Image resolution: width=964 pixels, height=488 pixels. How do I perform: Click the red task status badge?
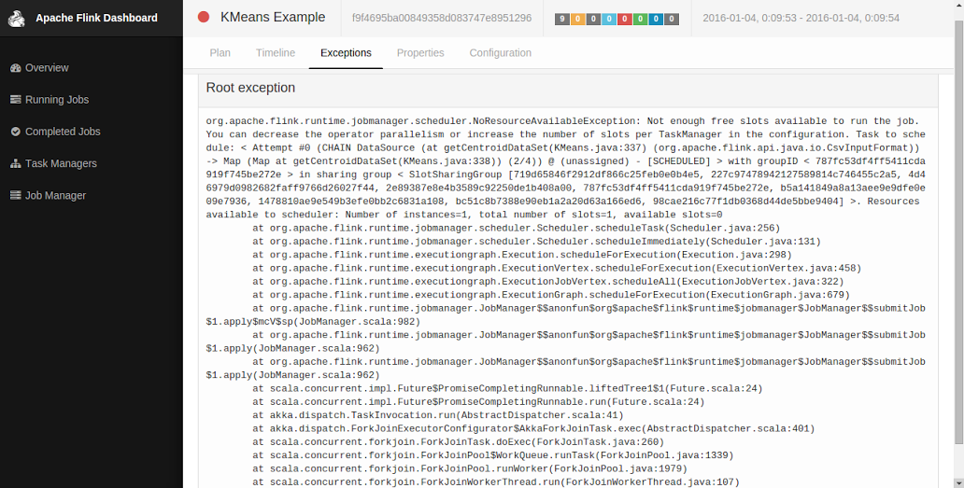[625, 19]
